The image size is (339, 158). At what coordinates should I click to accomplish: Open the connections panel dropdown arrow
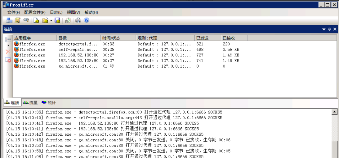324,29
